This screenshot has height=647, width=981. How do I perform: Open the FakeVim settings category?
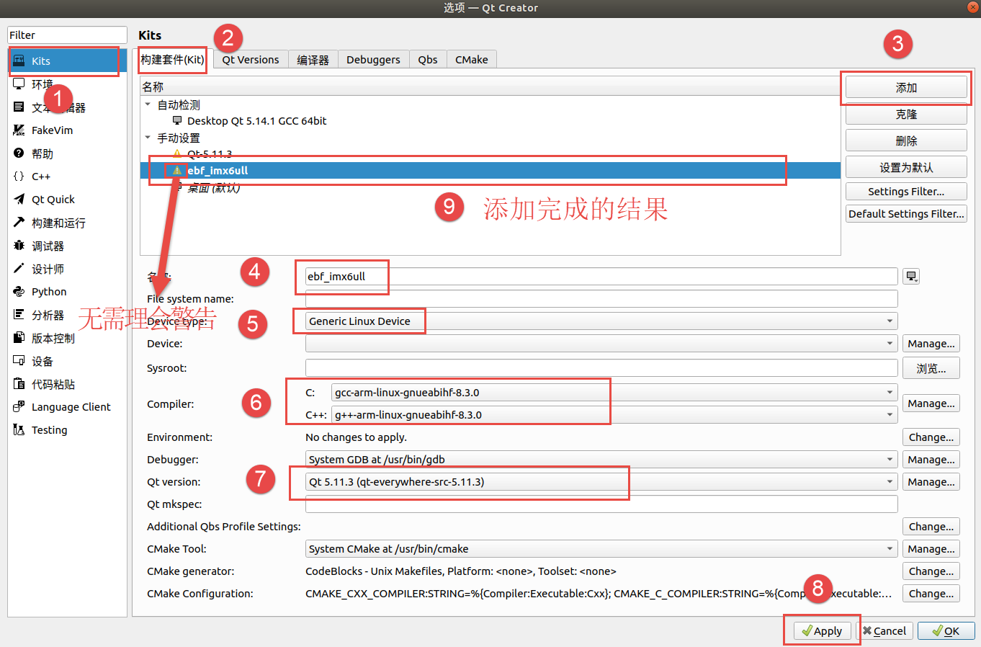tap(67, 130)
